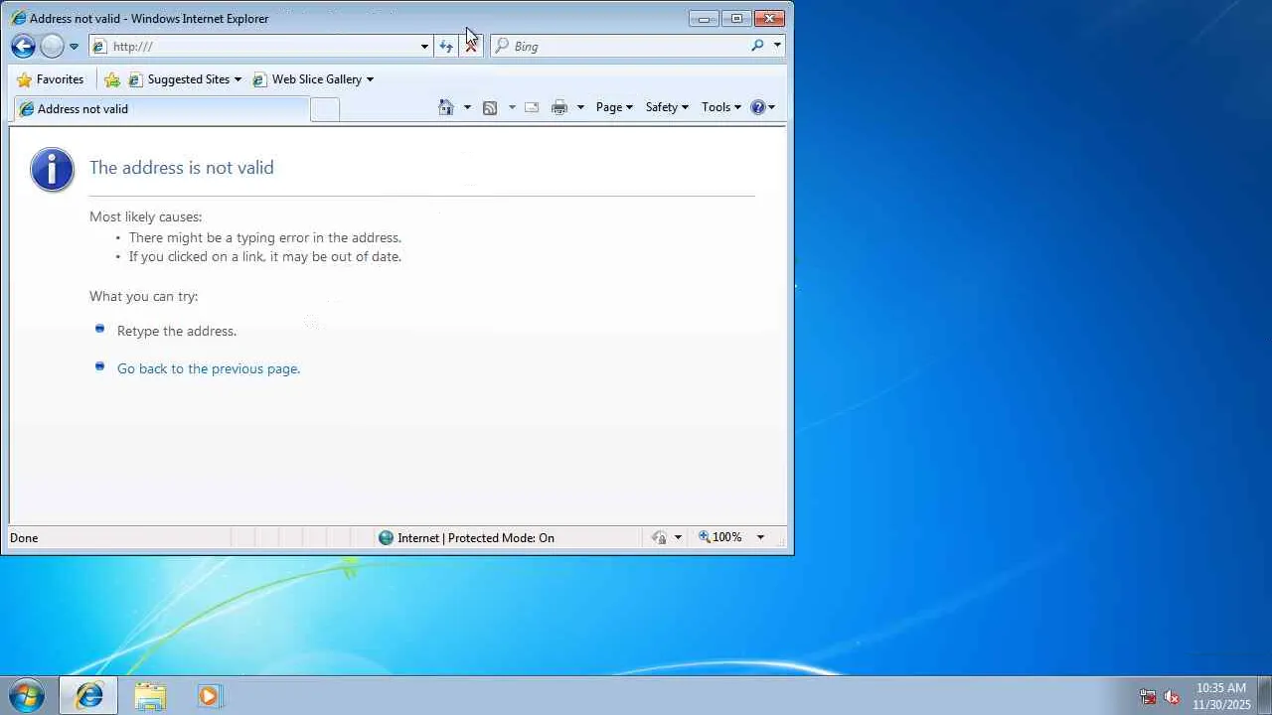Open the Tools menu

tap(721, 107)
